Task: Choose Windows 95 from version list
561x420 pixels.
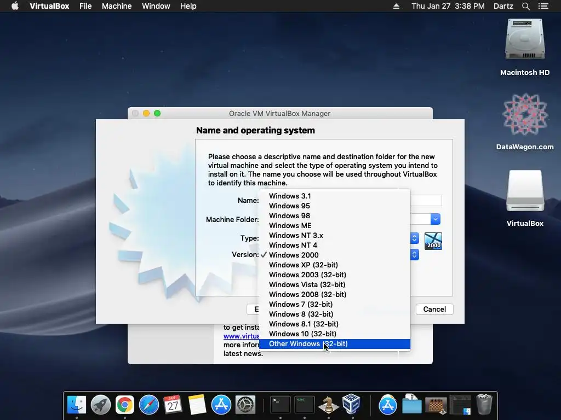Action: click(x=335, y=206)
